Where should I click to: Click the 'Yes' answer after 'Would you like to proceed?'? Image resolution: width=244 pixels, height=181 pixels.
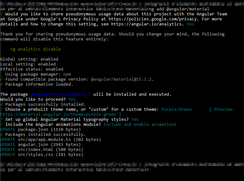point(72,99)
